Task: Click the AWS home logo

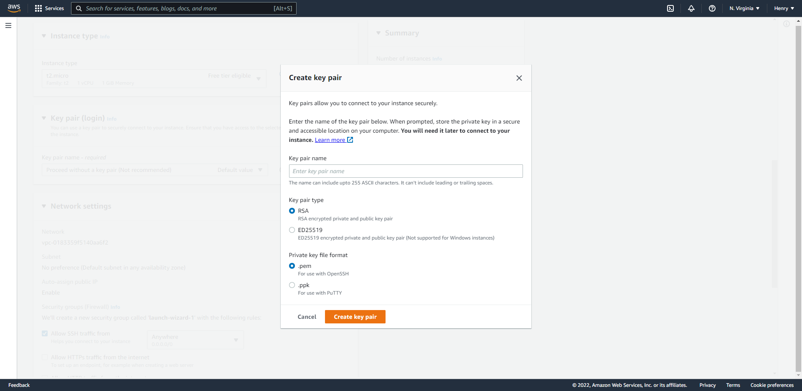Action: tap(14, 8)
